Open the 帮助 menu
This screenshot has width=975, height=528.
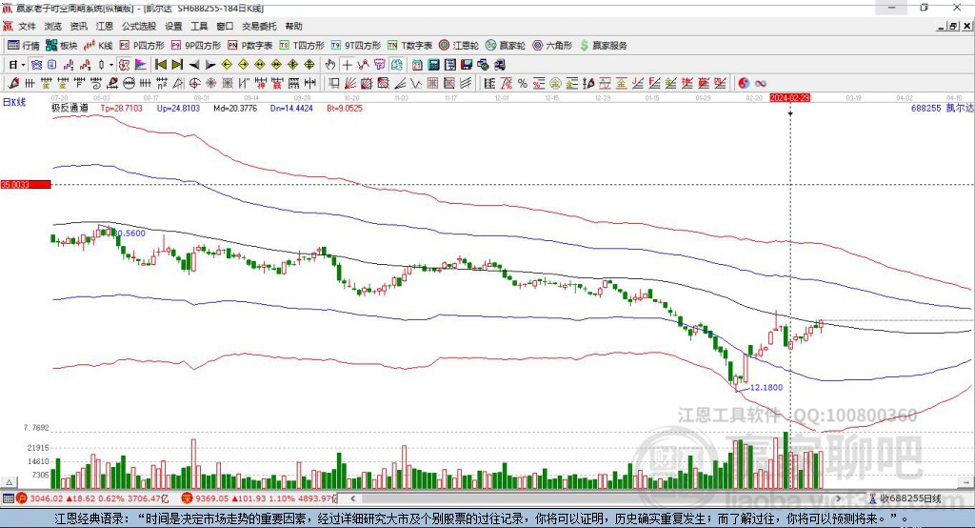click(x=293, y=26)
